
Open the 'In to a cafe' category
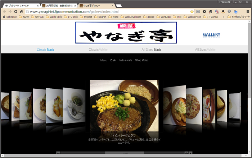126,60
